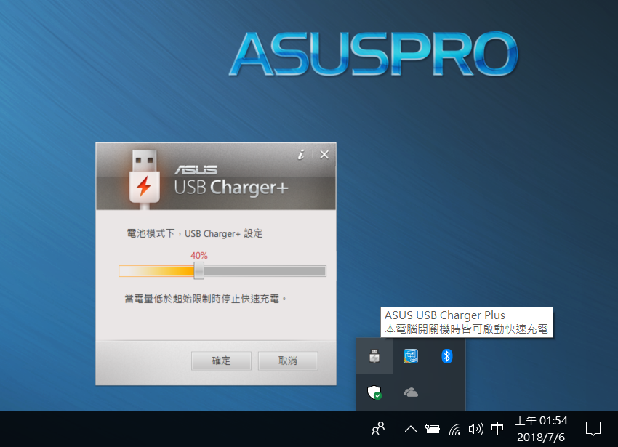Click the 電池模式下，USB Charger+ 設定 label
The width and height of the screenshot is (618, 447).
click(194, 234)
